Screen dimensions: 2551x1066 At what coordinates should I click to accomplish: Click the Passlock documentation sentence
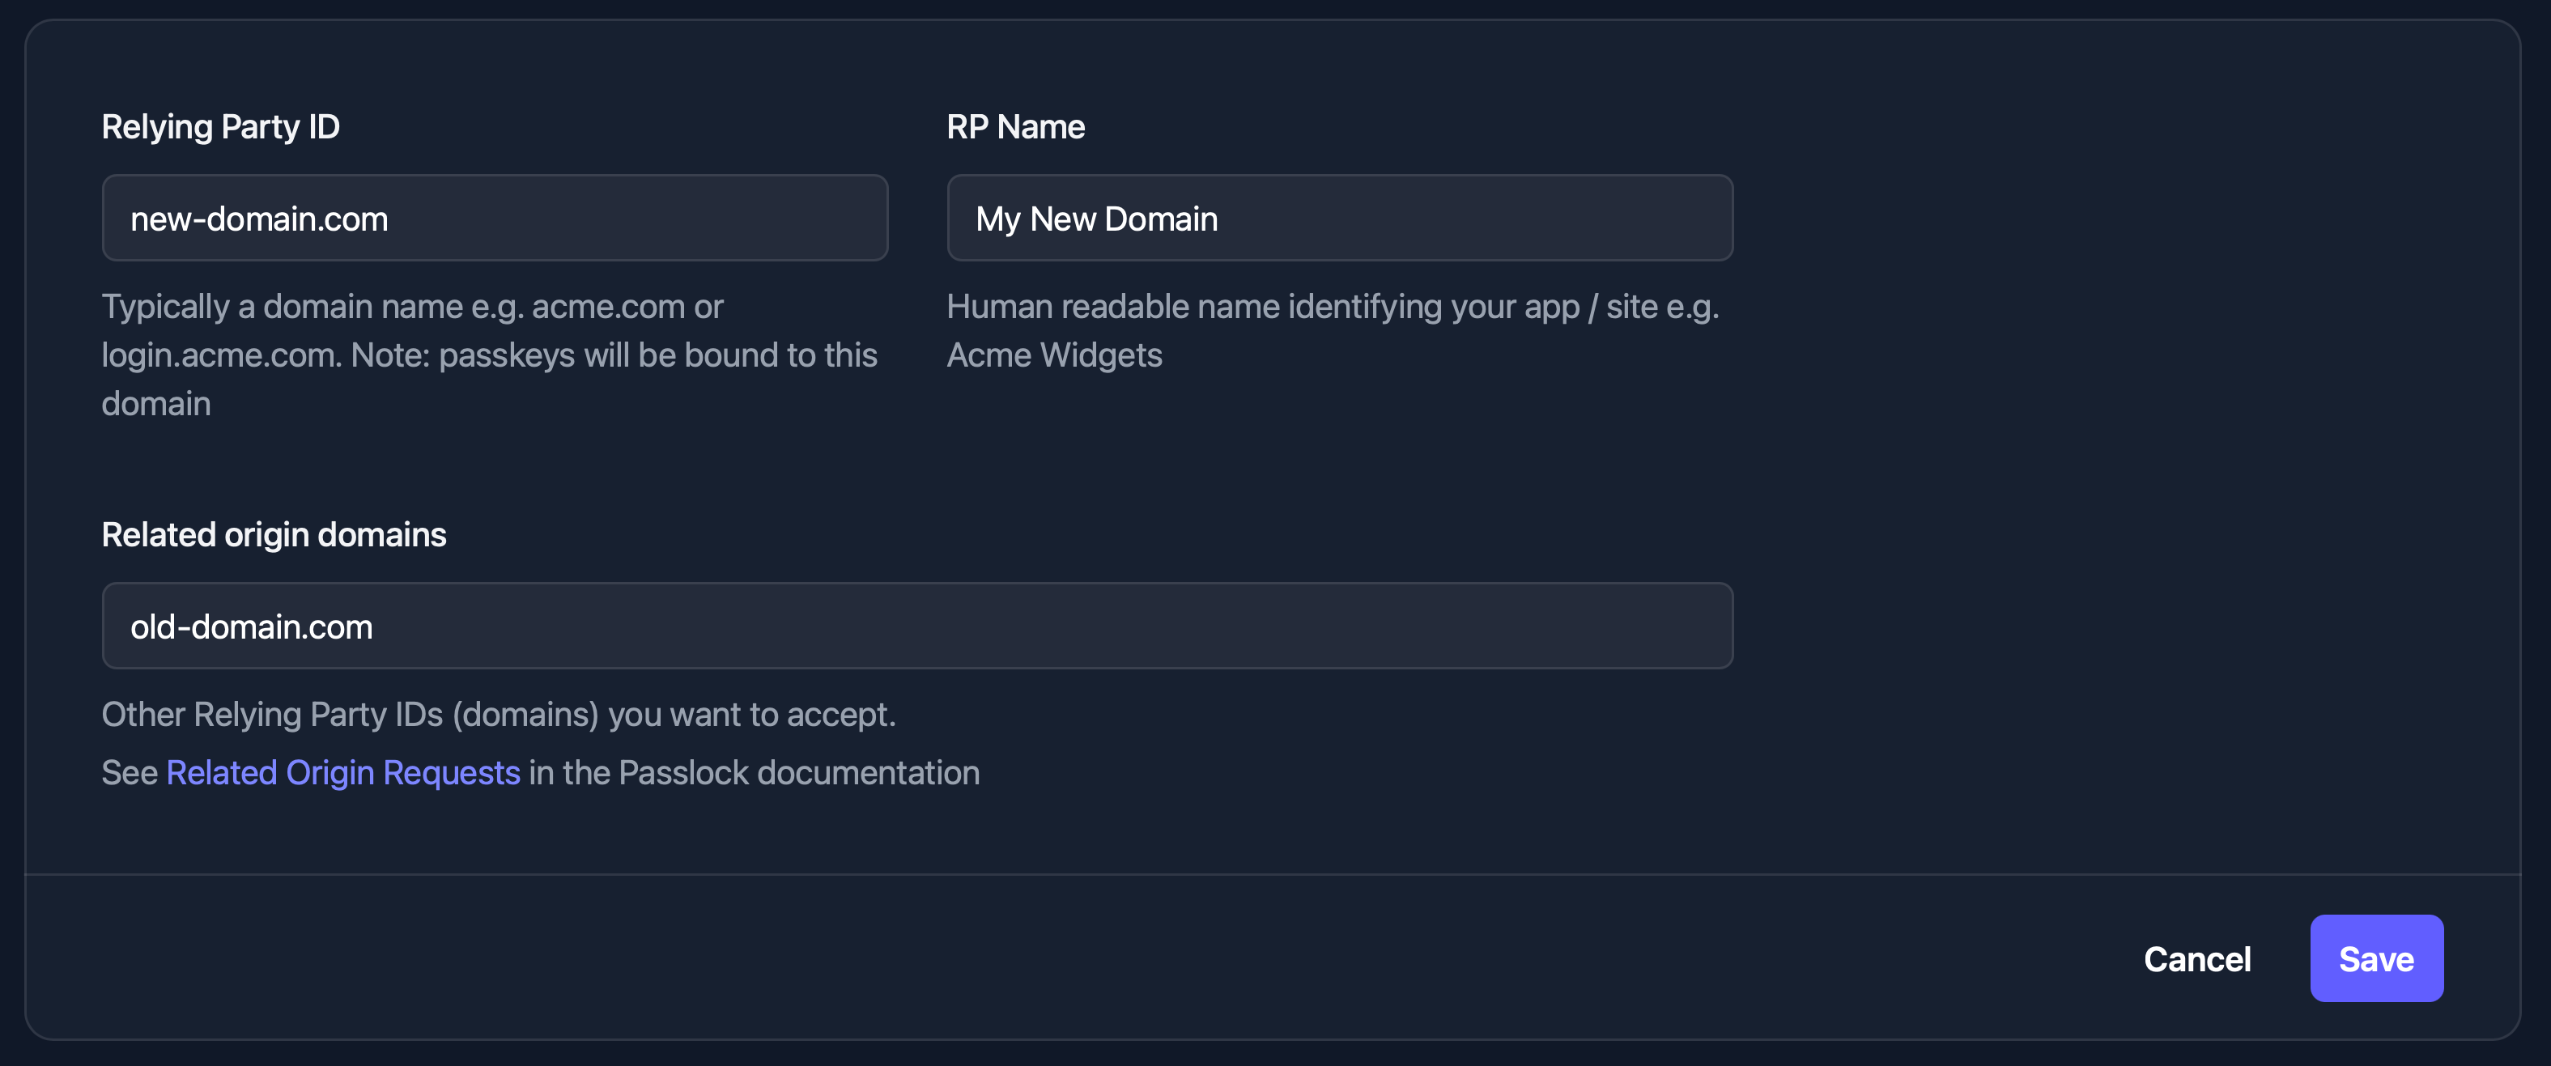click(541, 772)
